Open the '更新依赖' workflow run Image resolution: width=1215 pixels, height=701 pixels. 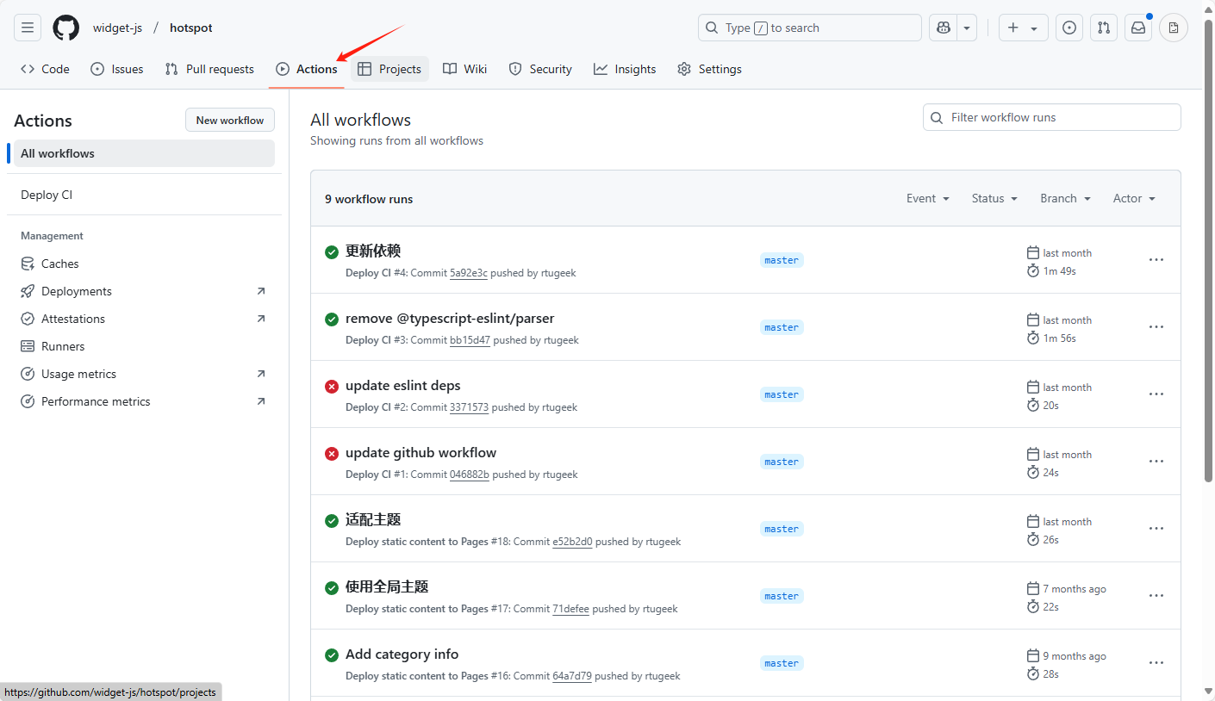pos(373,251)
